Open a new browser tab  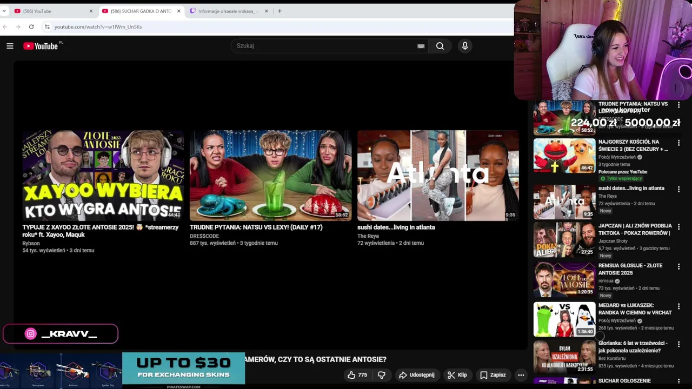click(280, 11)
